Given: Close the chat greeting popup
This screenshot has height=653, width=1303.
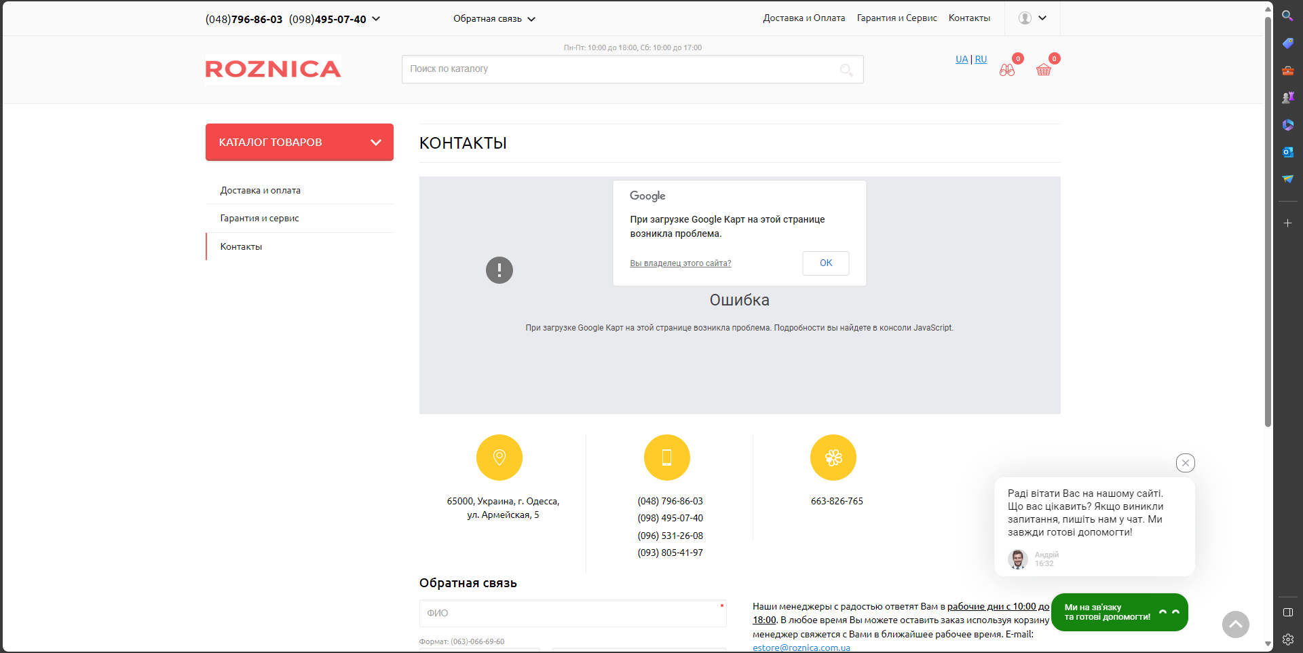Looking at the screenshot, I should pyautogui.click(x=1185, y=463).
